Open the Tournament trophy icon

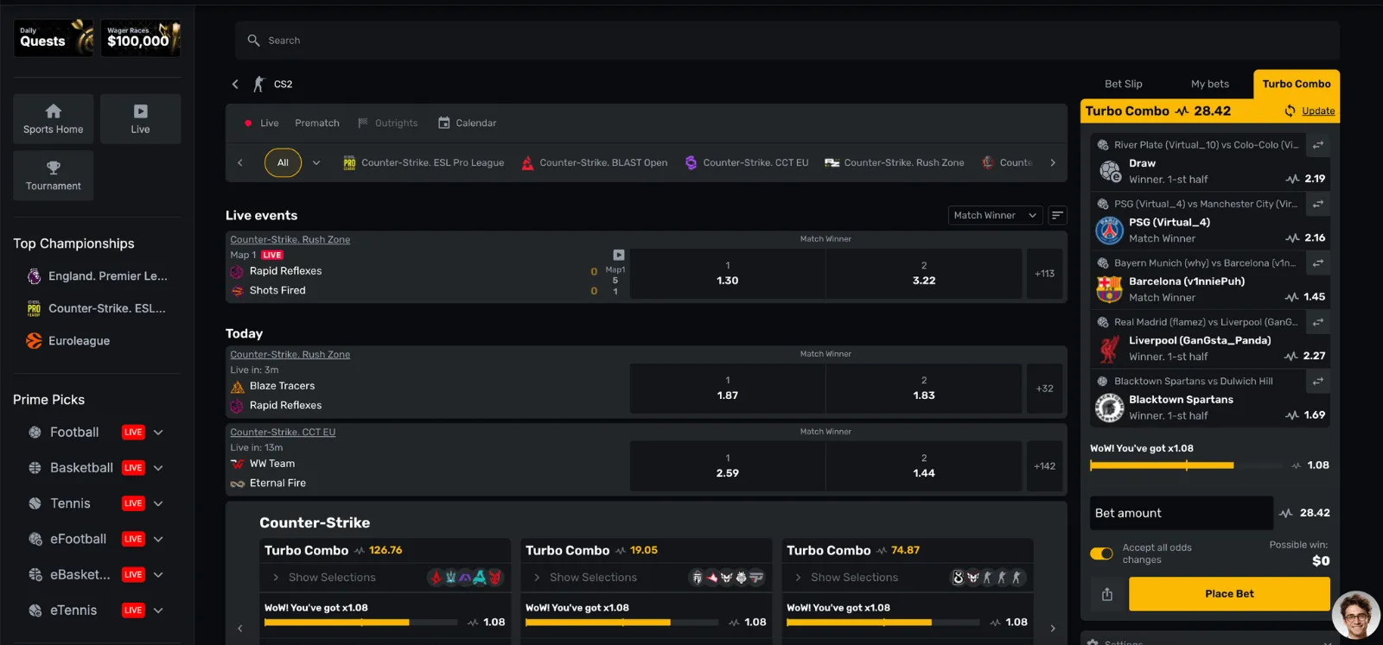[x=54, y=168]
